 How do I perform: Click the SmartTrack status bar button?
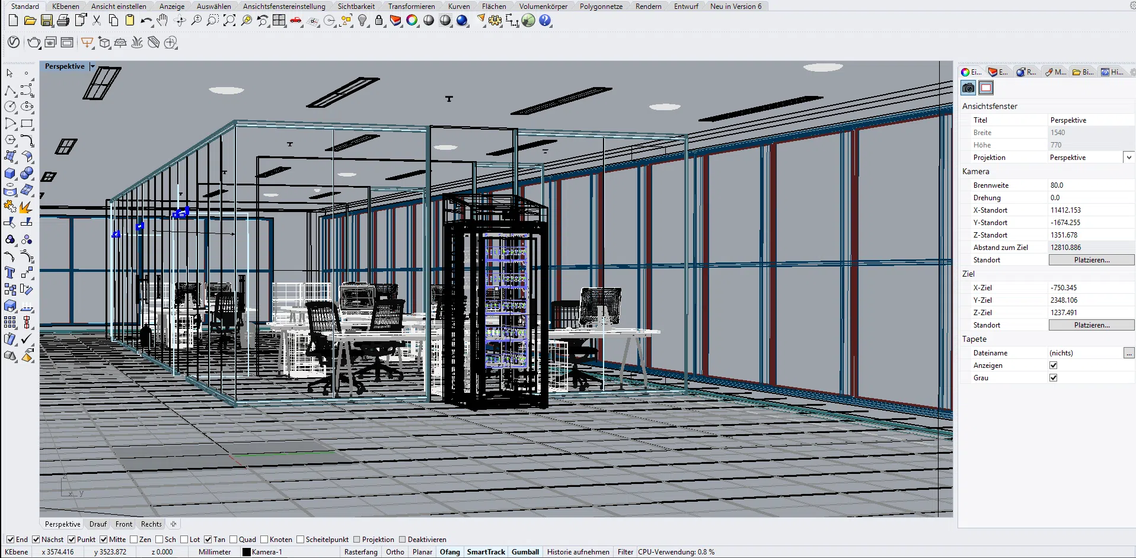point(486,551)
